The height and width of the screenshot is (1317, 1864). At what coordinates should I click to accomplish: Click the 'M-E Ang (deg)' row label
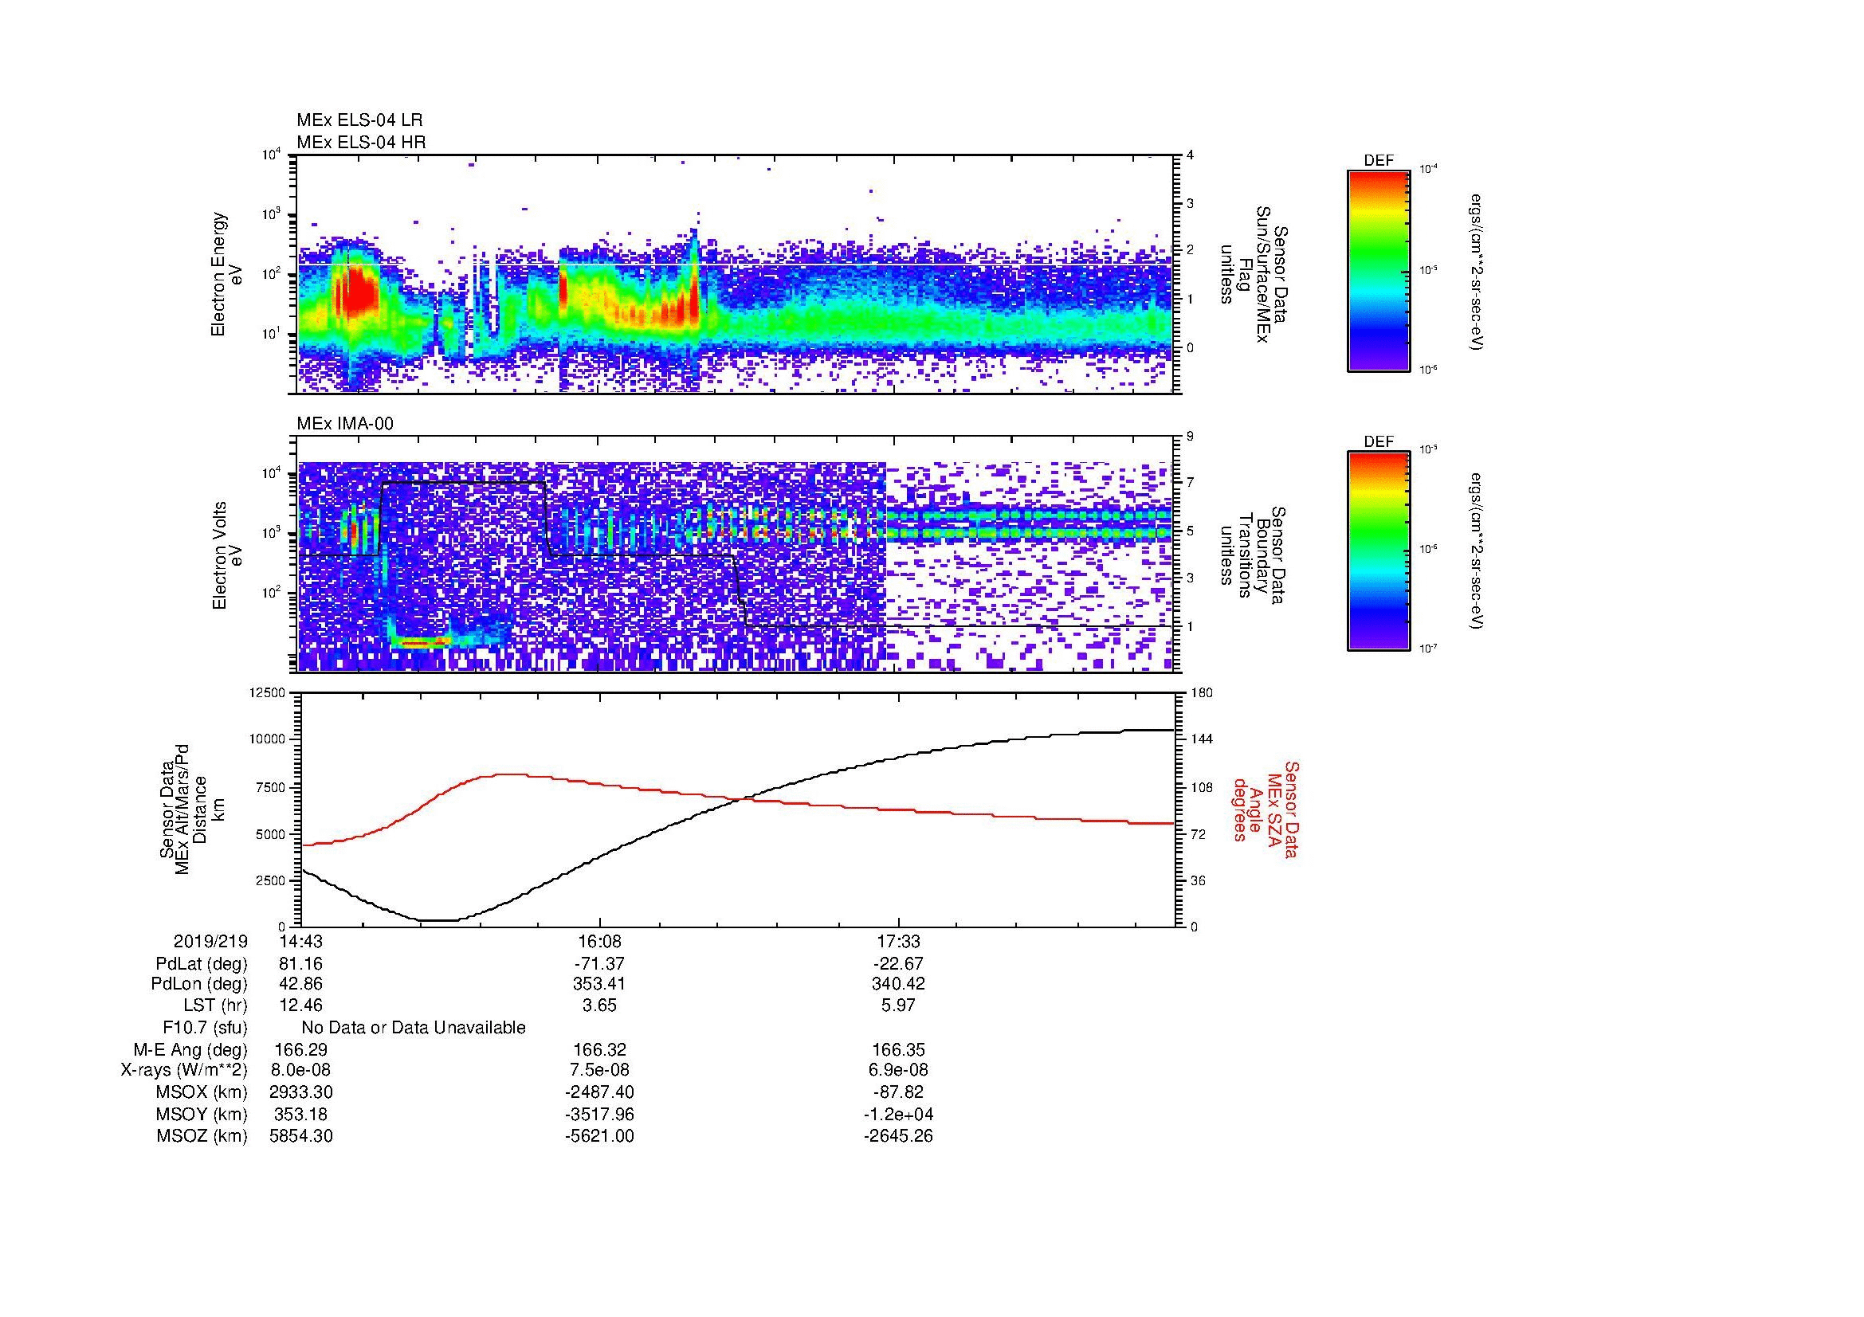190,1050
